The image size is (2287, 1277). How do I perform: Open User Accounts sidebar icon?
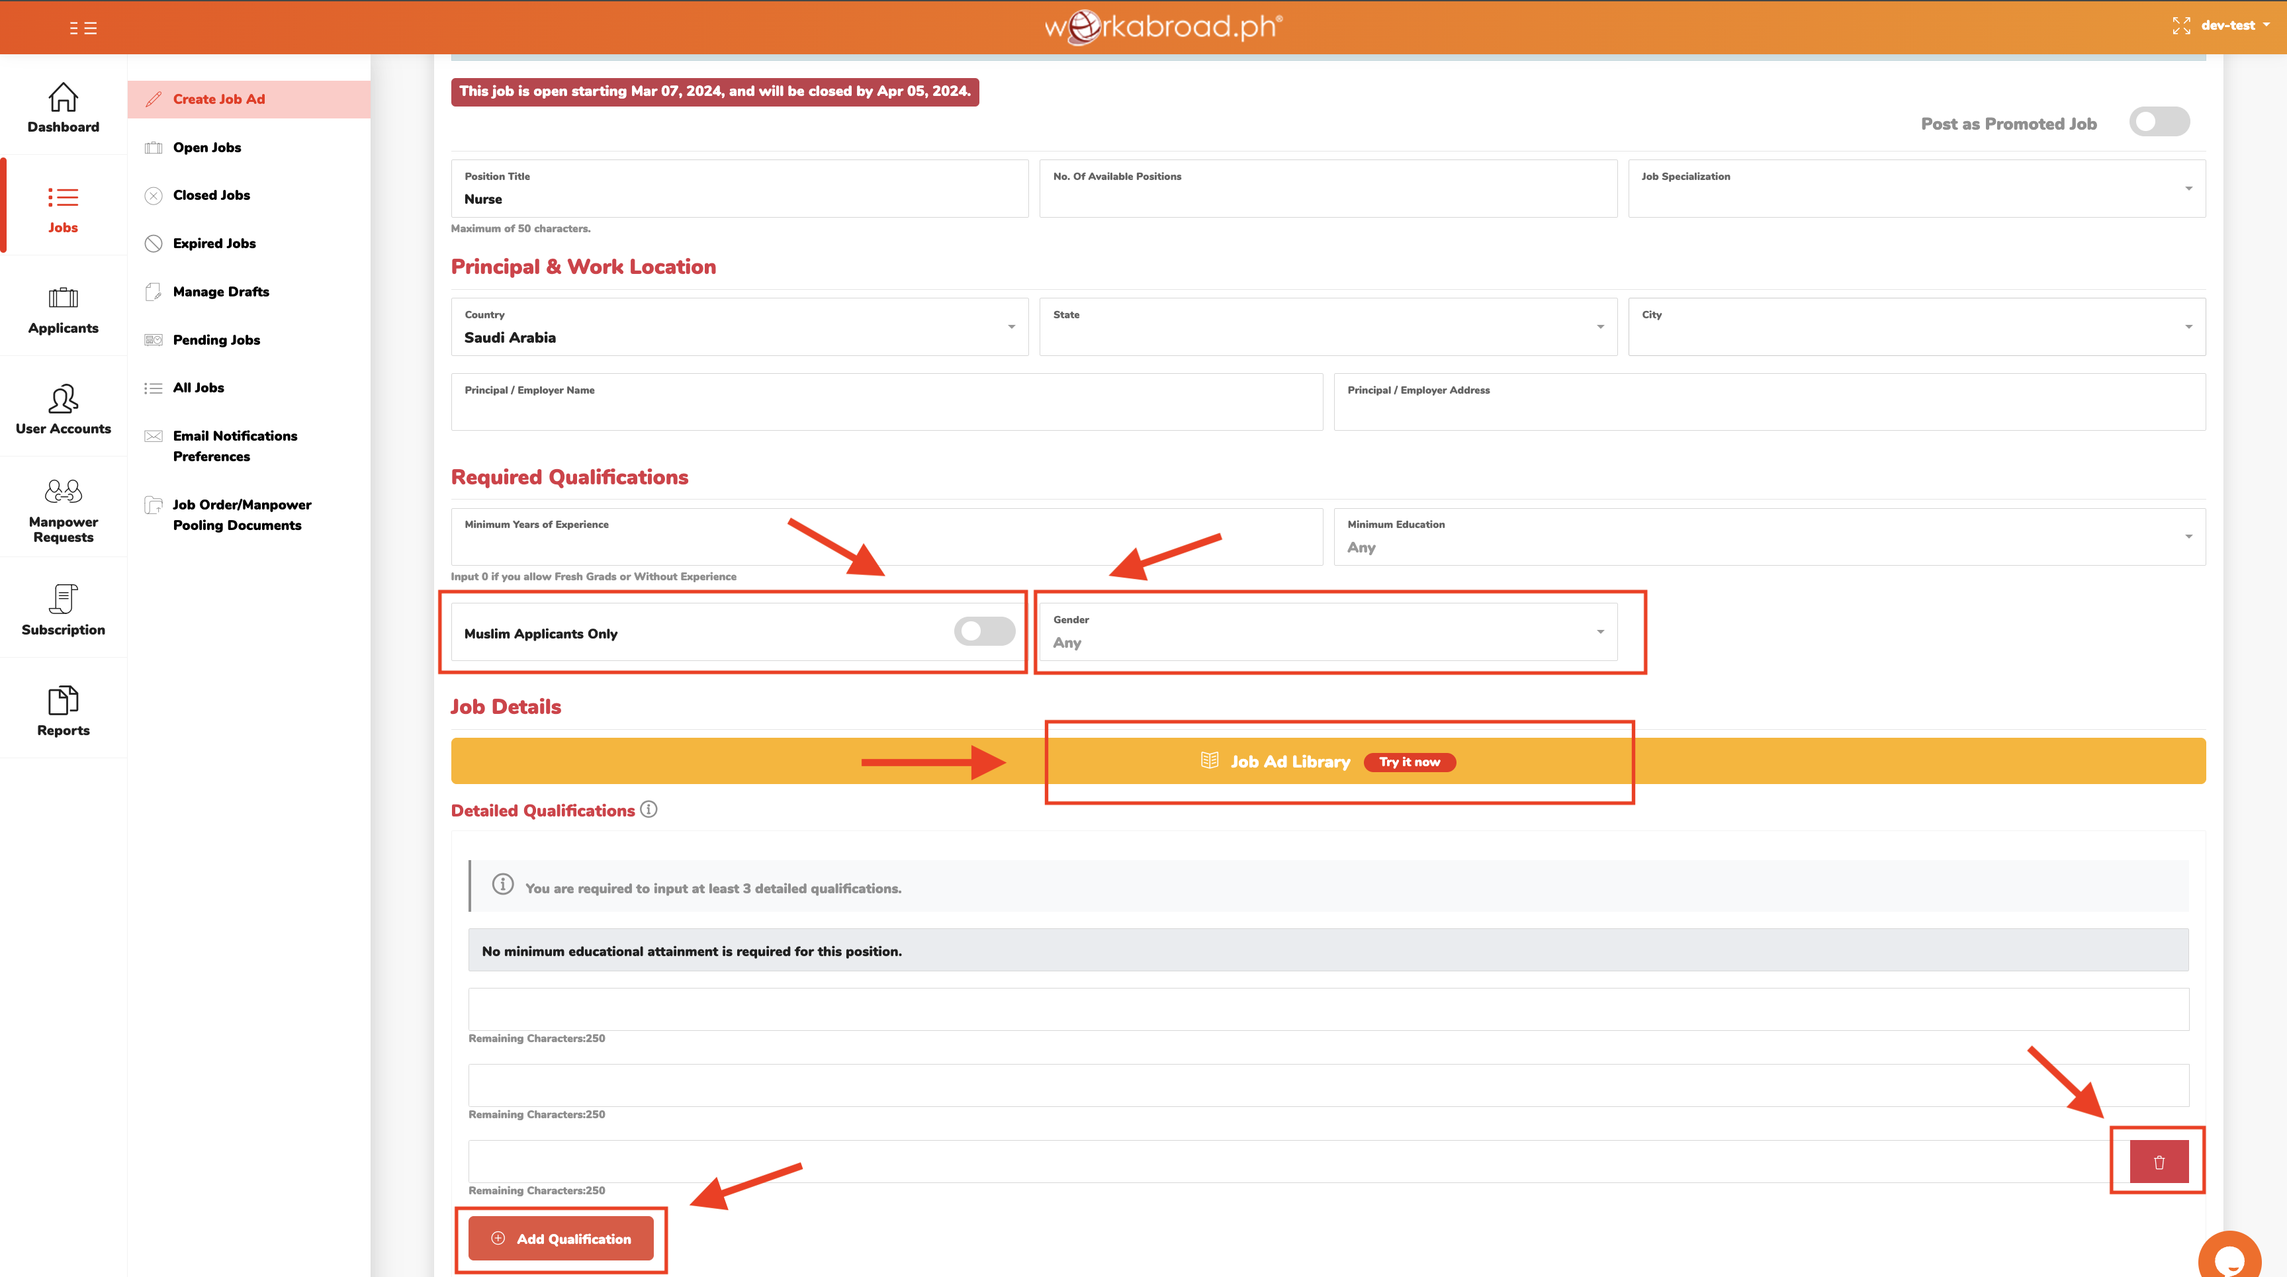point(63,398)
